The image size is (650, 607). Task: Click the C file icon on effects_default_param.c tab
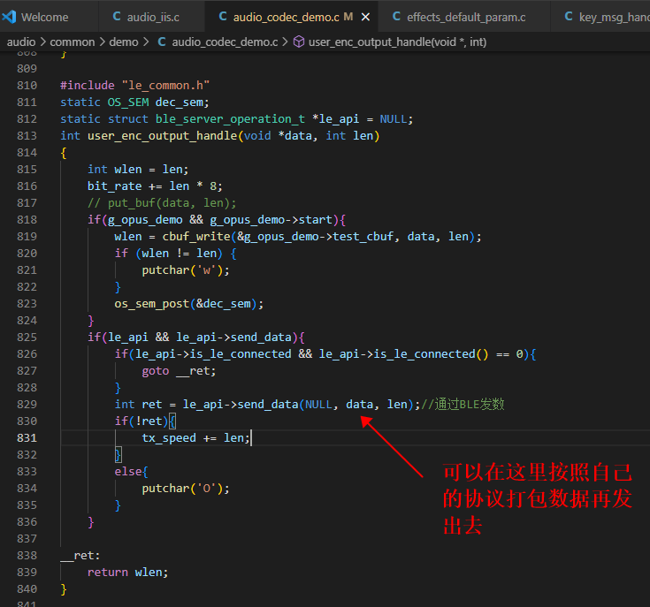point(396,17)
